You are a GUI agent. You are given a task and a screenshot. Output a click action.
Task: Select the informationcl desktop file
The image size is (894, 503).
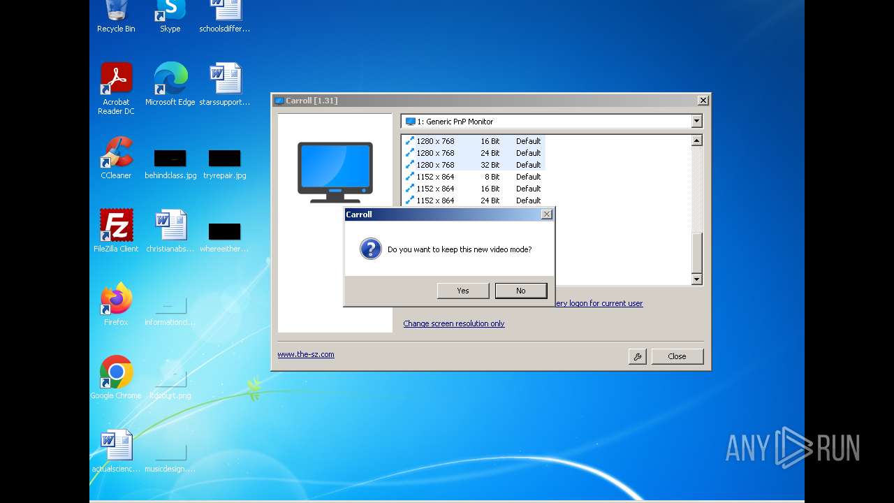coord(170,311)
